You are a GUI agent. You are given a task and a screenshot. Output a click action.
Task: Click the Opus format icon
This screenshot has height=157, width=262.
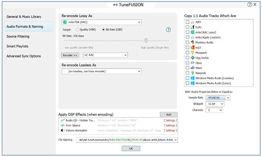193,63
